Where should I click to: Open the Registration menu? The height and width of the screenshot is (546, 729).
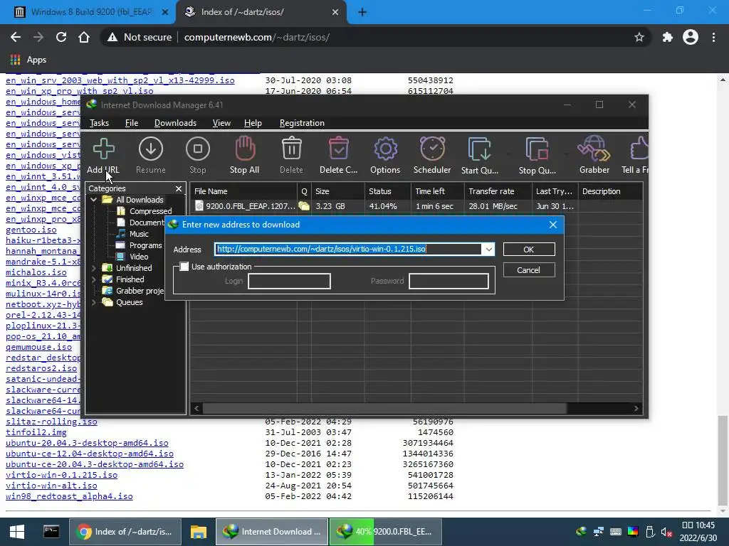(x=302, y=123)
